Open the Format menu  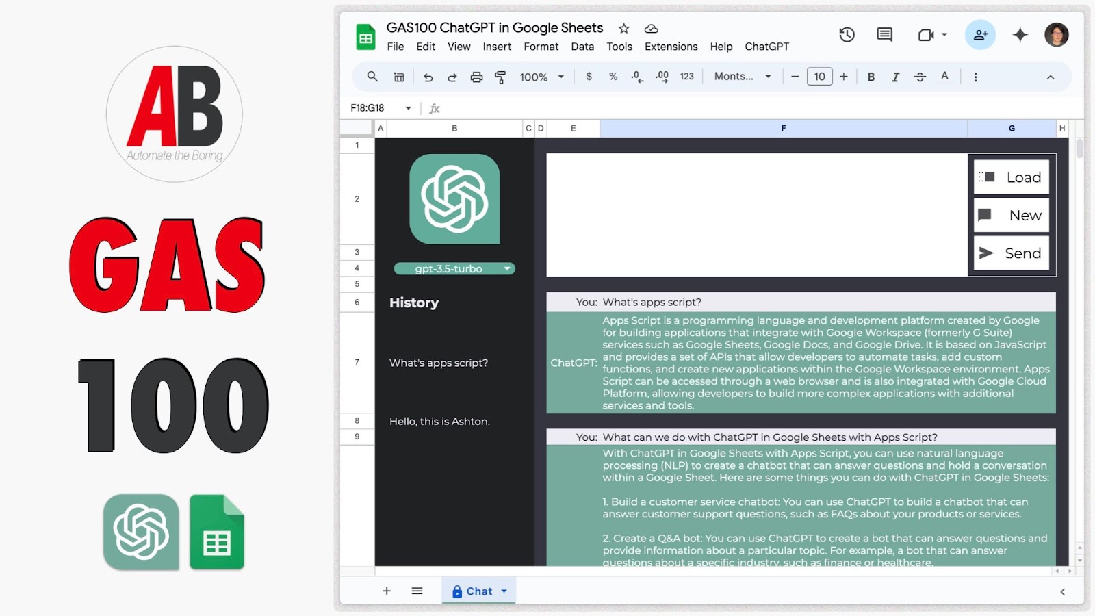pos(541,47)
